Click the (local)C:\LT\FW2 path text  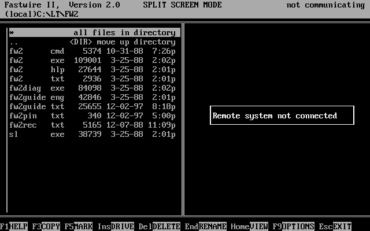(x=42, y=14)
